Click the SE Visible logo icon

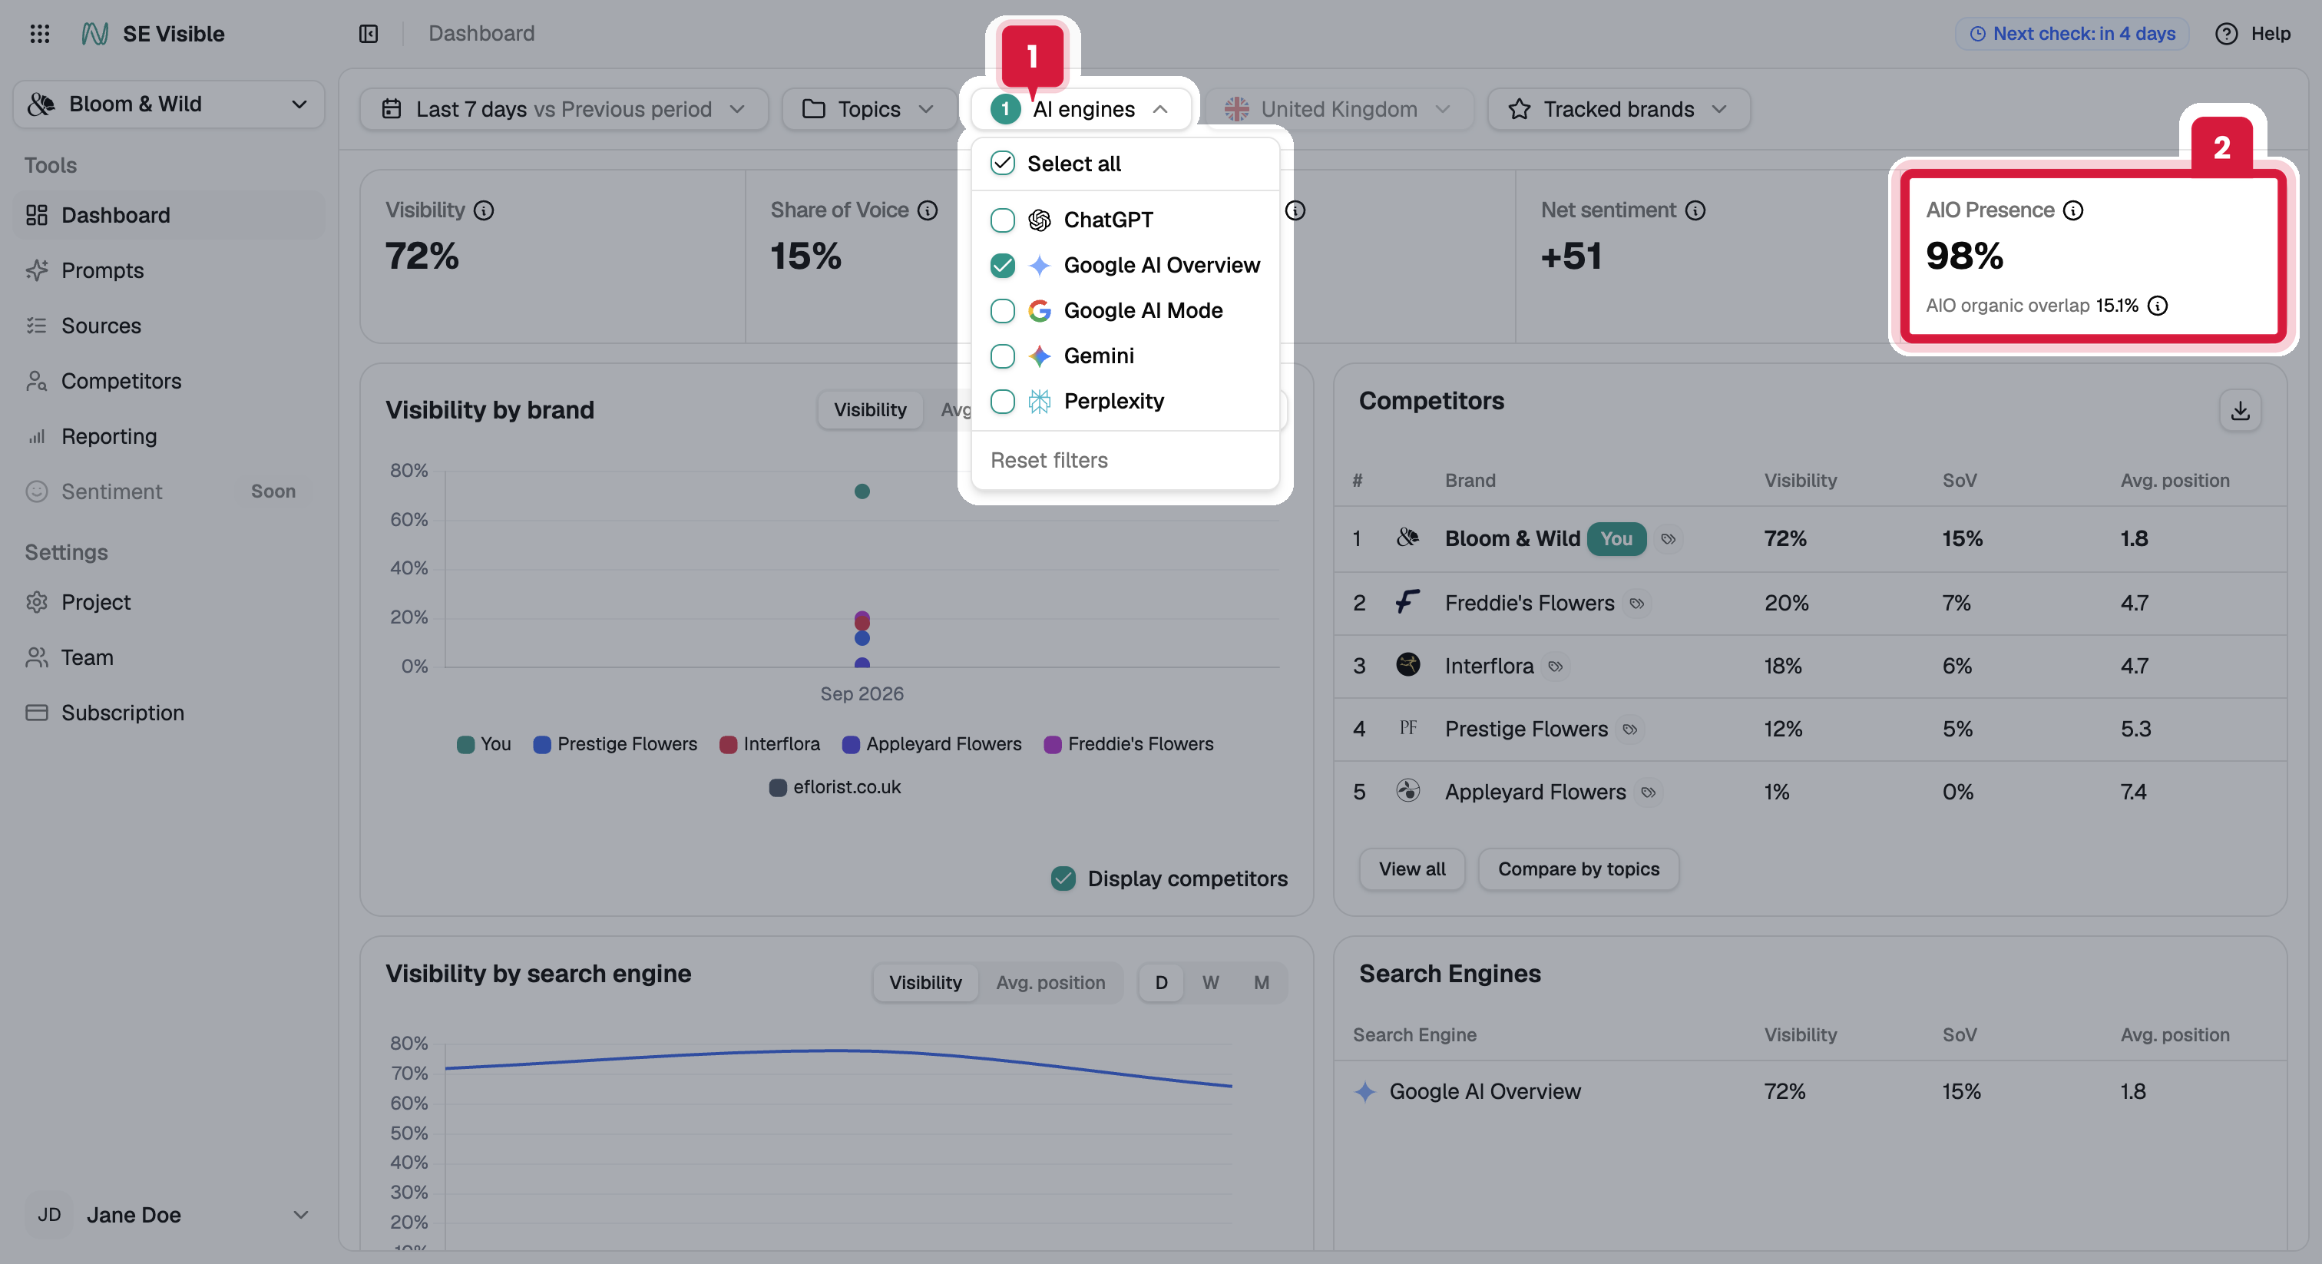point(94,33)
